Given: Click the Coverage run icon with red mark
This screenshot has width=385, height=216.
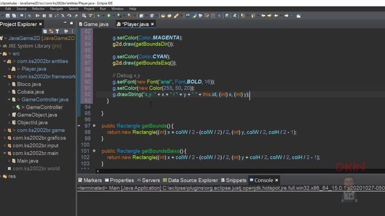Looking at the screenshot, I should pyautogui.click(x=130, y=16).
